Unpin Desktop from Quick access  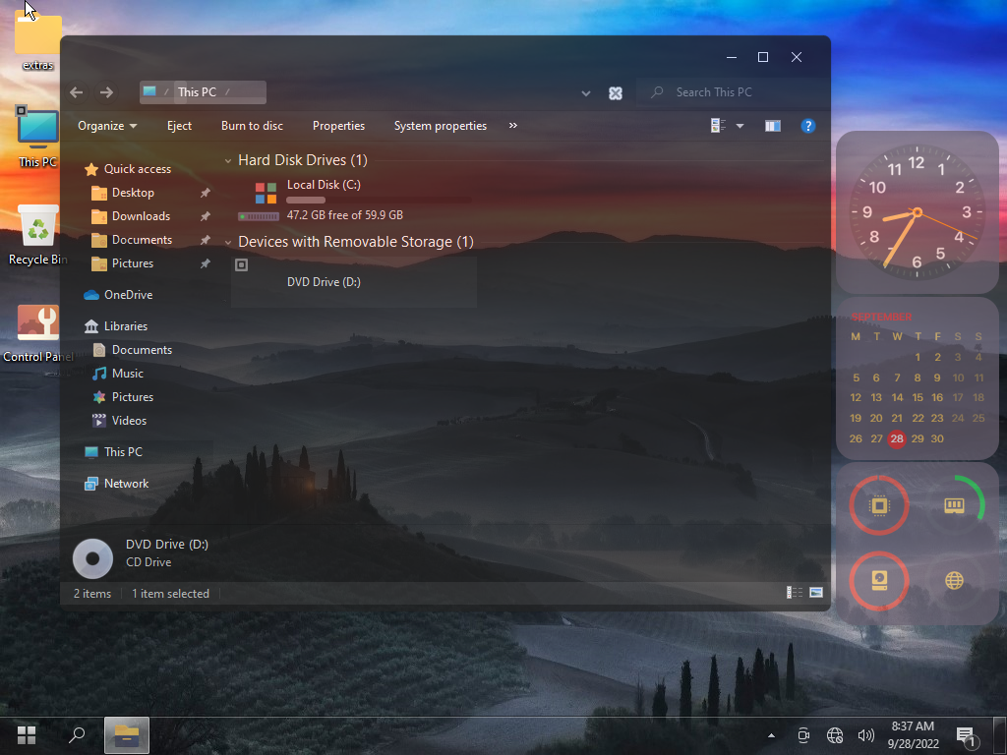(x=205, y=193)
